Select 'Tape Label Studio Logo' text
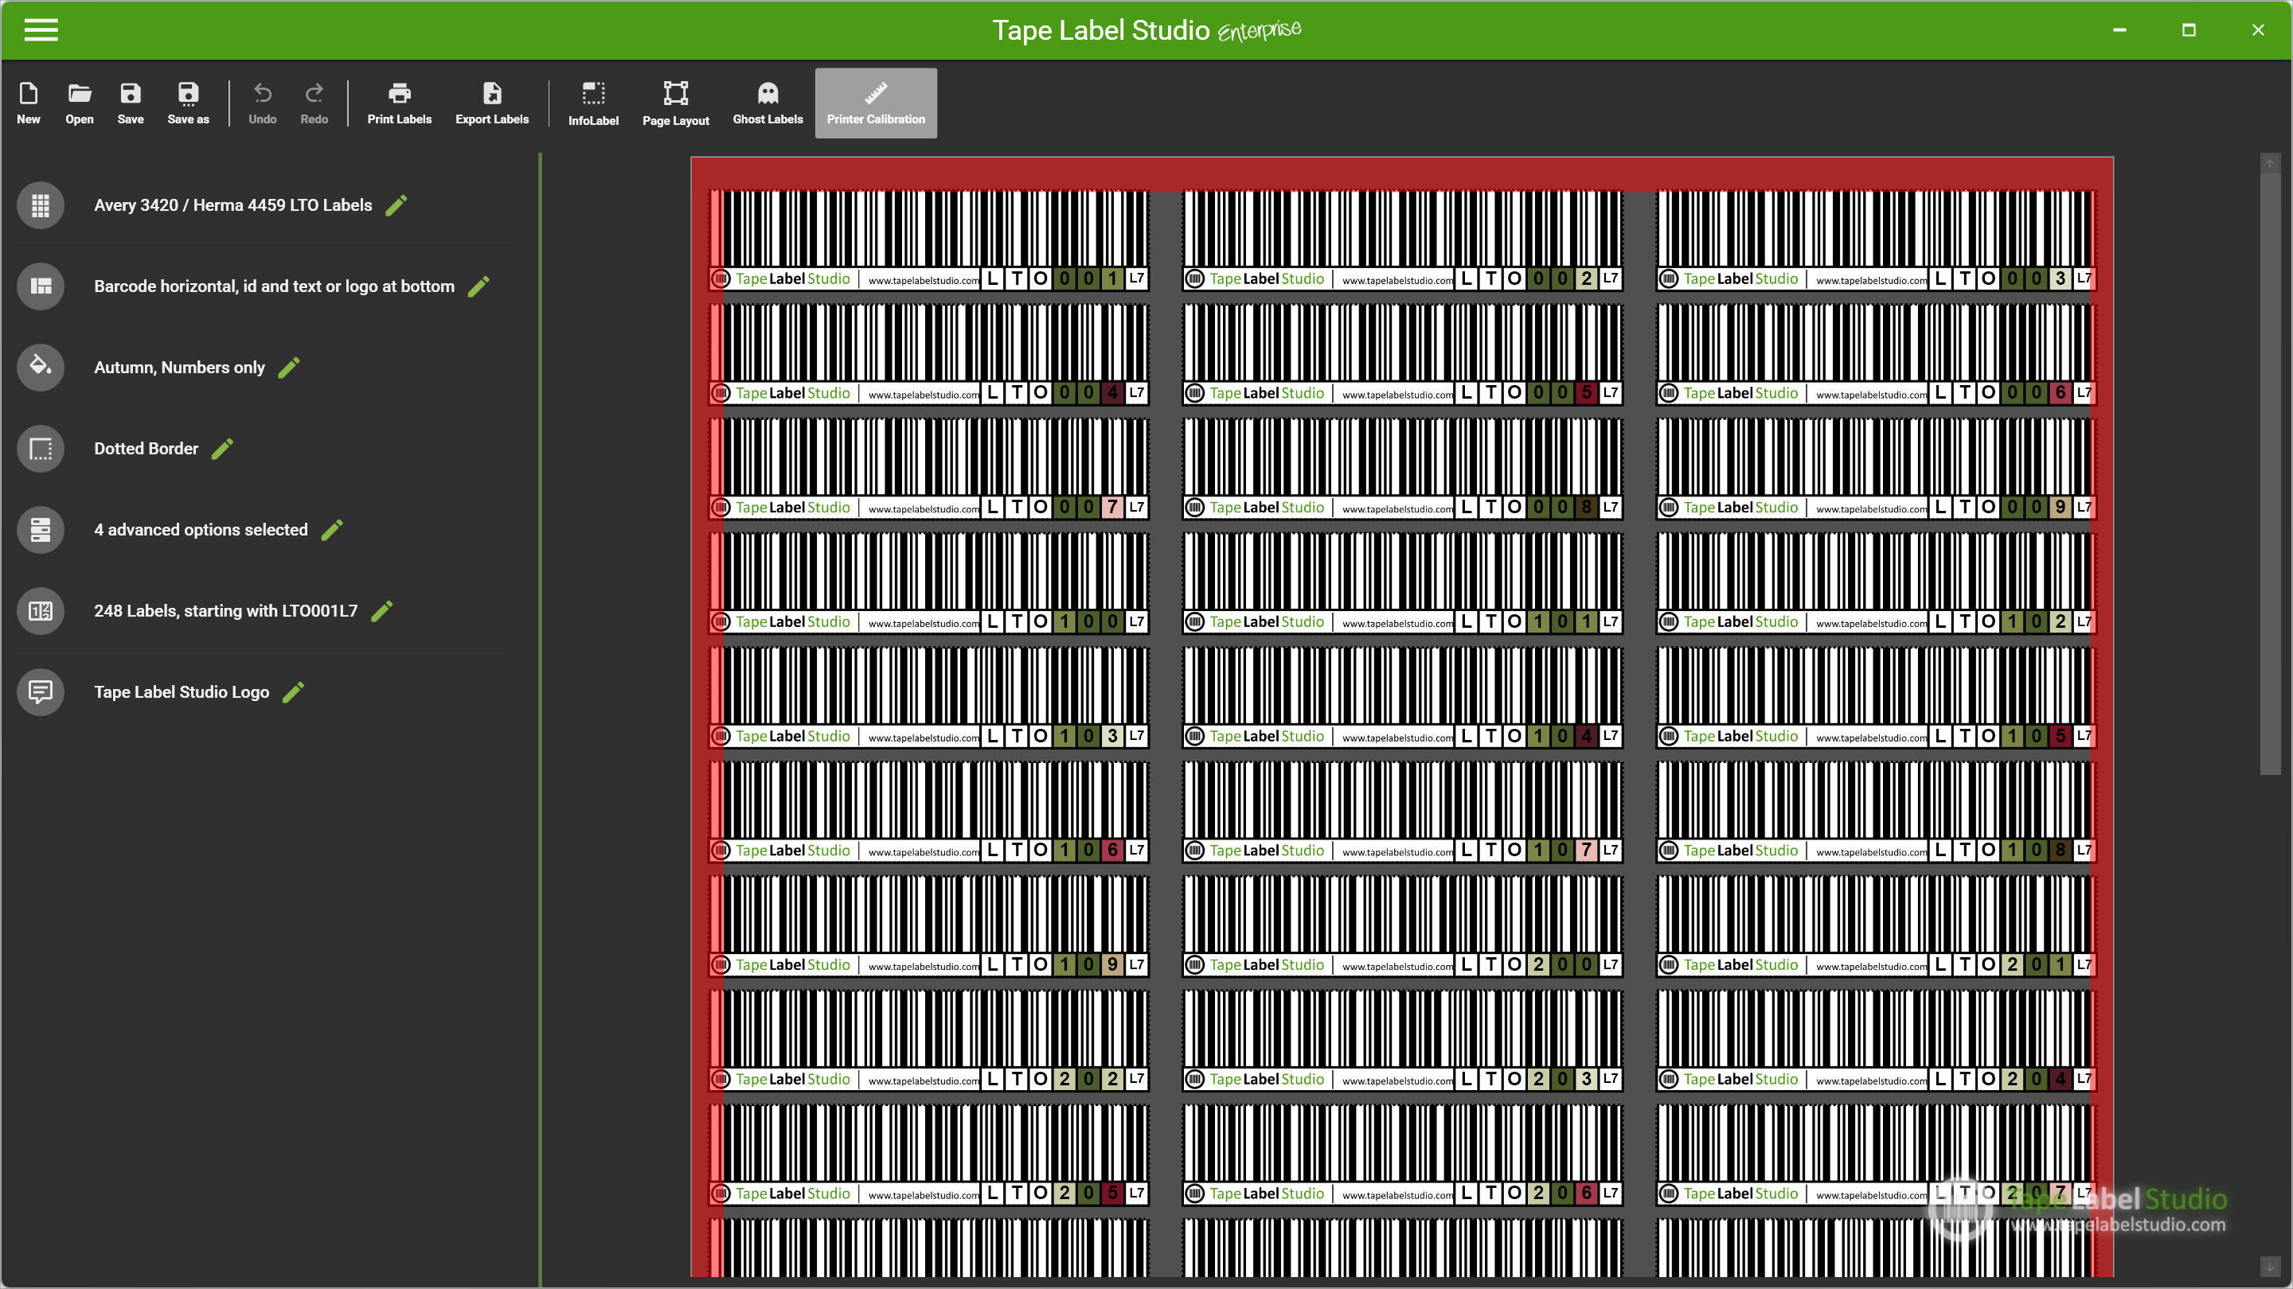The height and width of the screenshot is (1289, 2293). pyautogui.click(x=182, y=692)
